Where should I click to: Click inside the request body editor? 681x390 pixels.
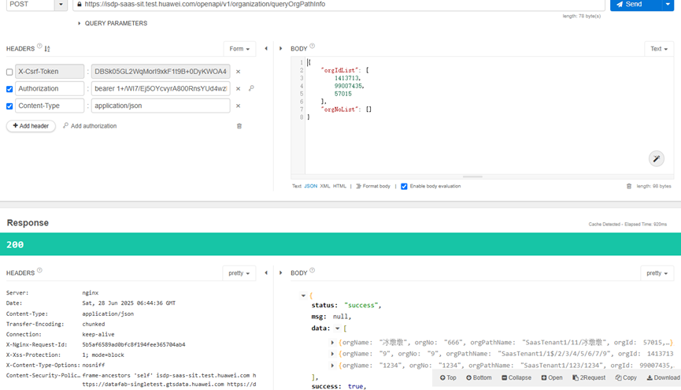tap(489, 115)
